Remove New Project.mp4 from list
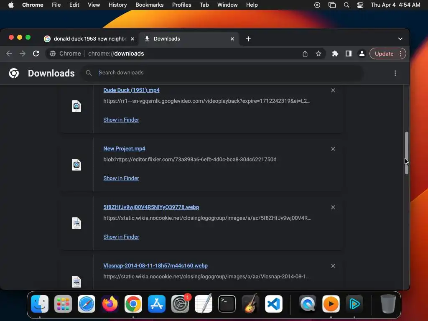Screen dimensions: 428x321 tap(333, 149)
